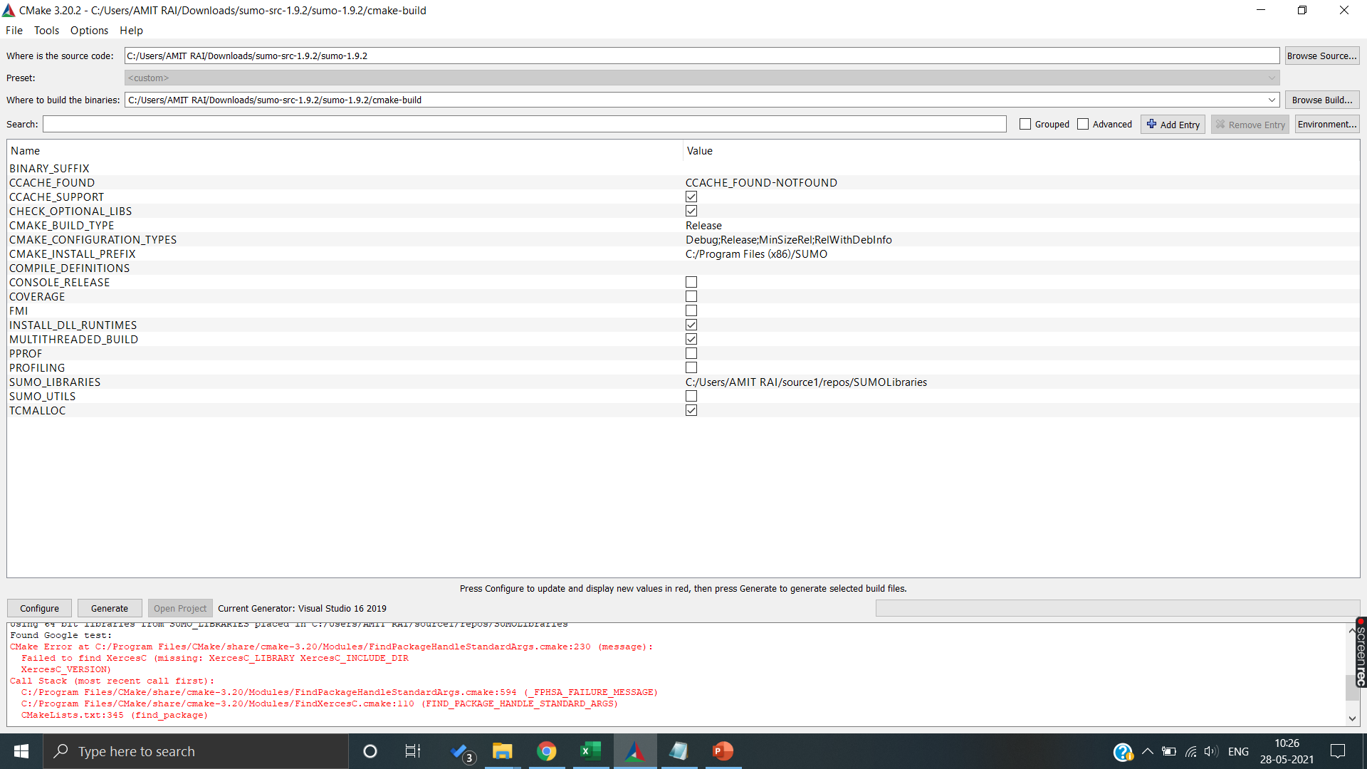Open the Options menu
The image size is (1367, 769).
pyautogui.click(x=89, y=31)
